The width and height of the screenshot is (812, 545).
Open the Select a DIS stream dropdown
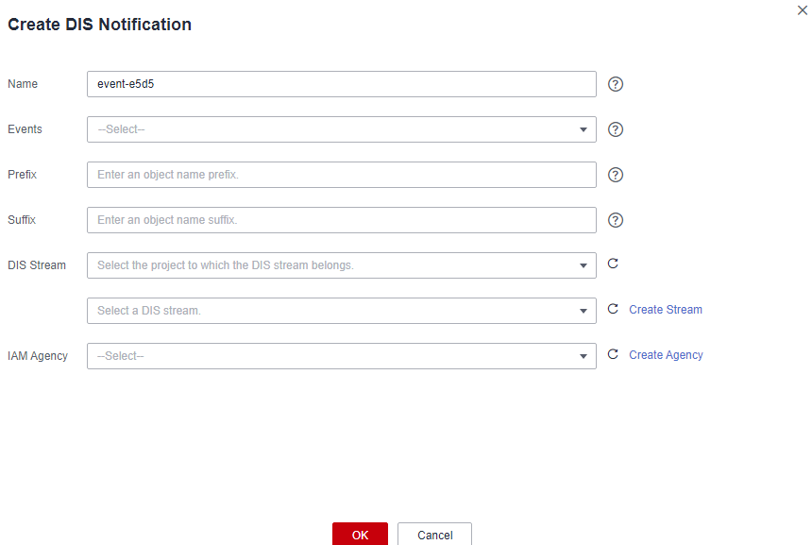pyautogui.click(x=341, y=311)
